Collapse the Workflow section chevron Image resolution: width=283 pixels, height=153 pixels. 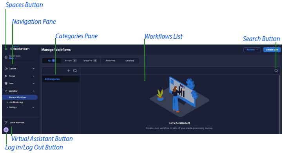coord(34,91)
